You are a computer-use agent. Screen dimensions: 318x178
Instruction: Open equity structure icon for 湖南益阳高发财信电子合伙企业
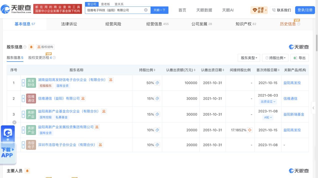[x=111, y=80]
